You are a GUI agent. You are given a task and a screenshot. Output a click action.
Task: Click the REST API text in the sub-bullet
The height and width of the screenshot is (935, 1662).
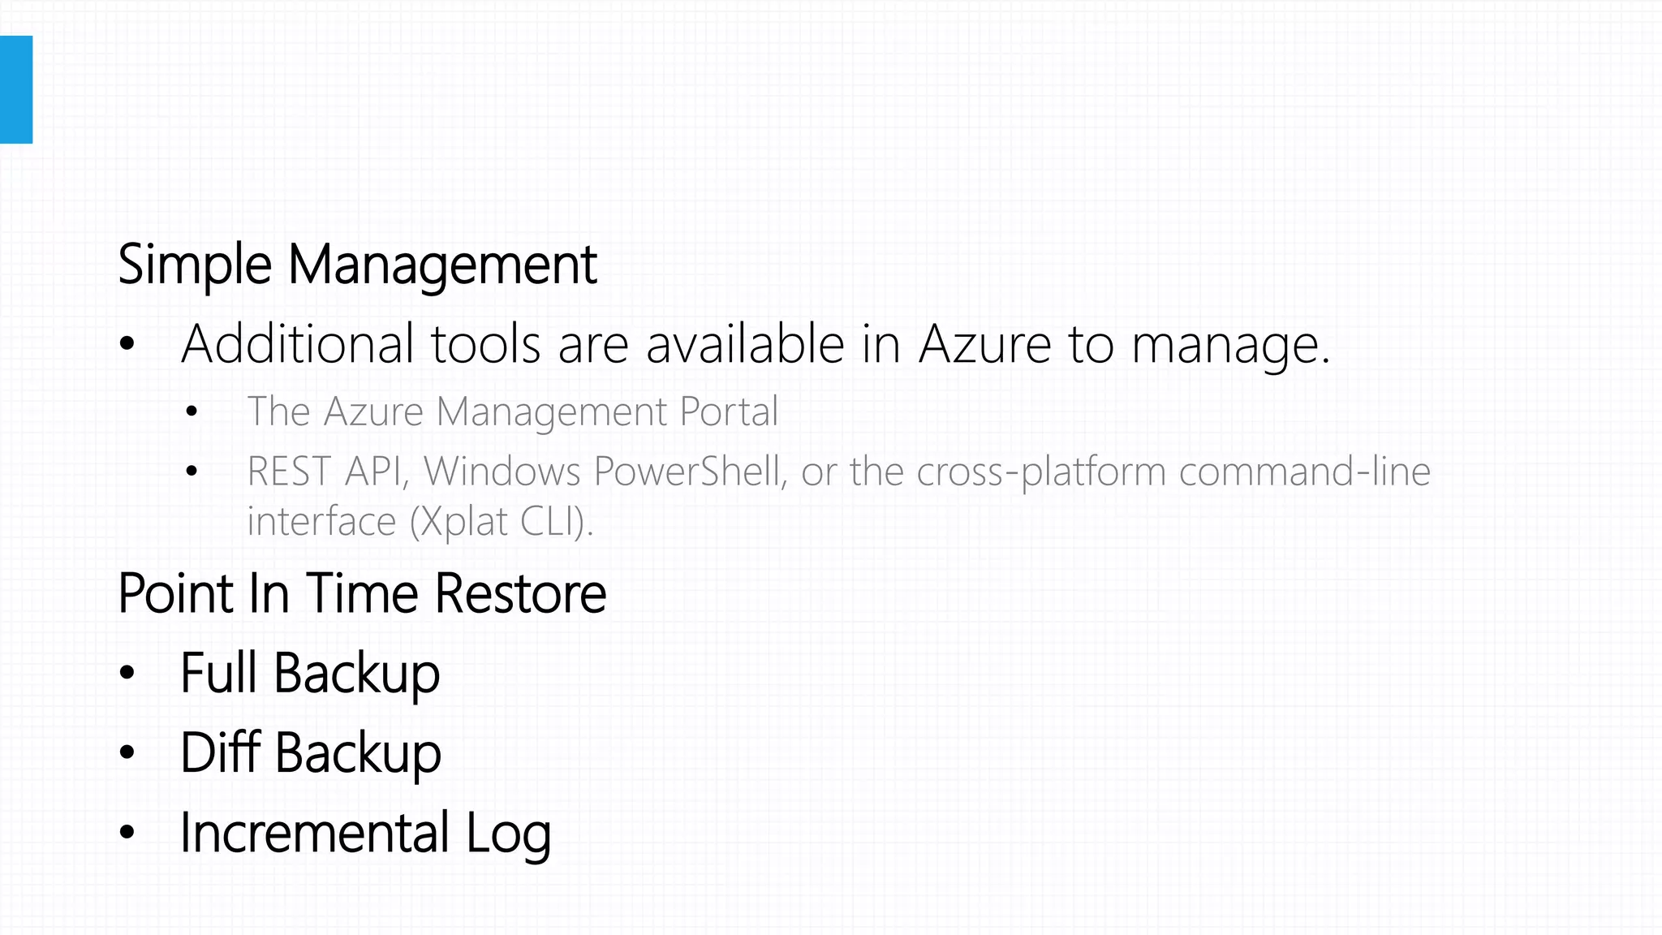[326, 472]
